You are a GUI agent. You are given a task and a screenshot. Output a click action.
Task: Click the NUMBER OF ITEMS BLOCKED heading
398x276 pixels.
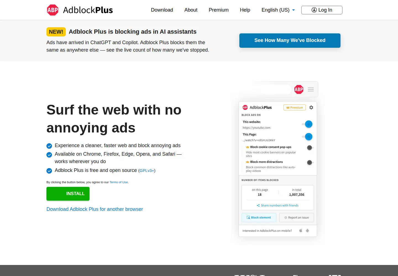click(x=260, y=180)
